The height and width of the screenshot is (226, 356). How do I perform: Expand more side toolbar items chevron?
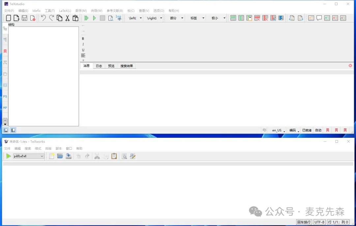[83, 60]
